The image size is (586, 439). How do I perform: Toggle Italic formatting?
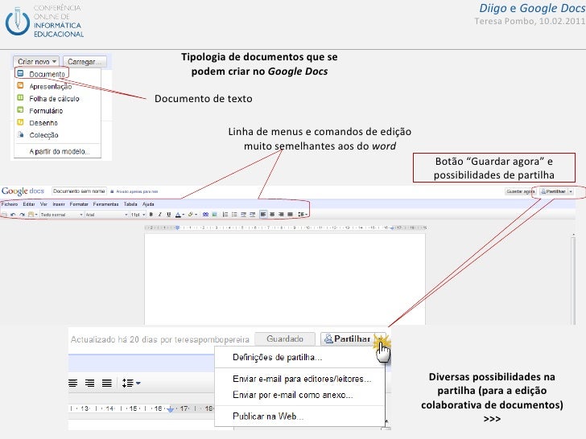pyautogui.click(x=159, y=214)
